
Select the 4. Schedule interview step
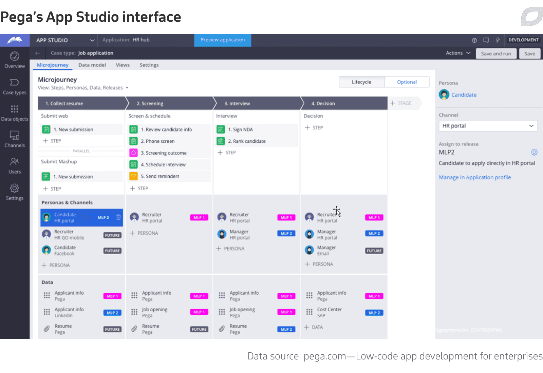(x=170, y=164)
